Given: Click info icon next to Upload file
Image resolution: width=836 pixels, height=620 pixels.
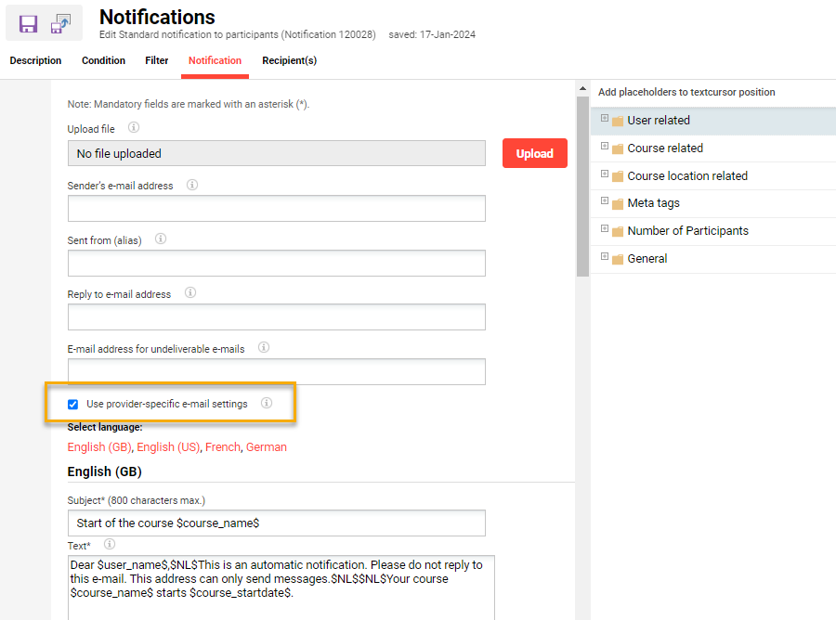Looking at the screenshot, I should click(134, 128).
